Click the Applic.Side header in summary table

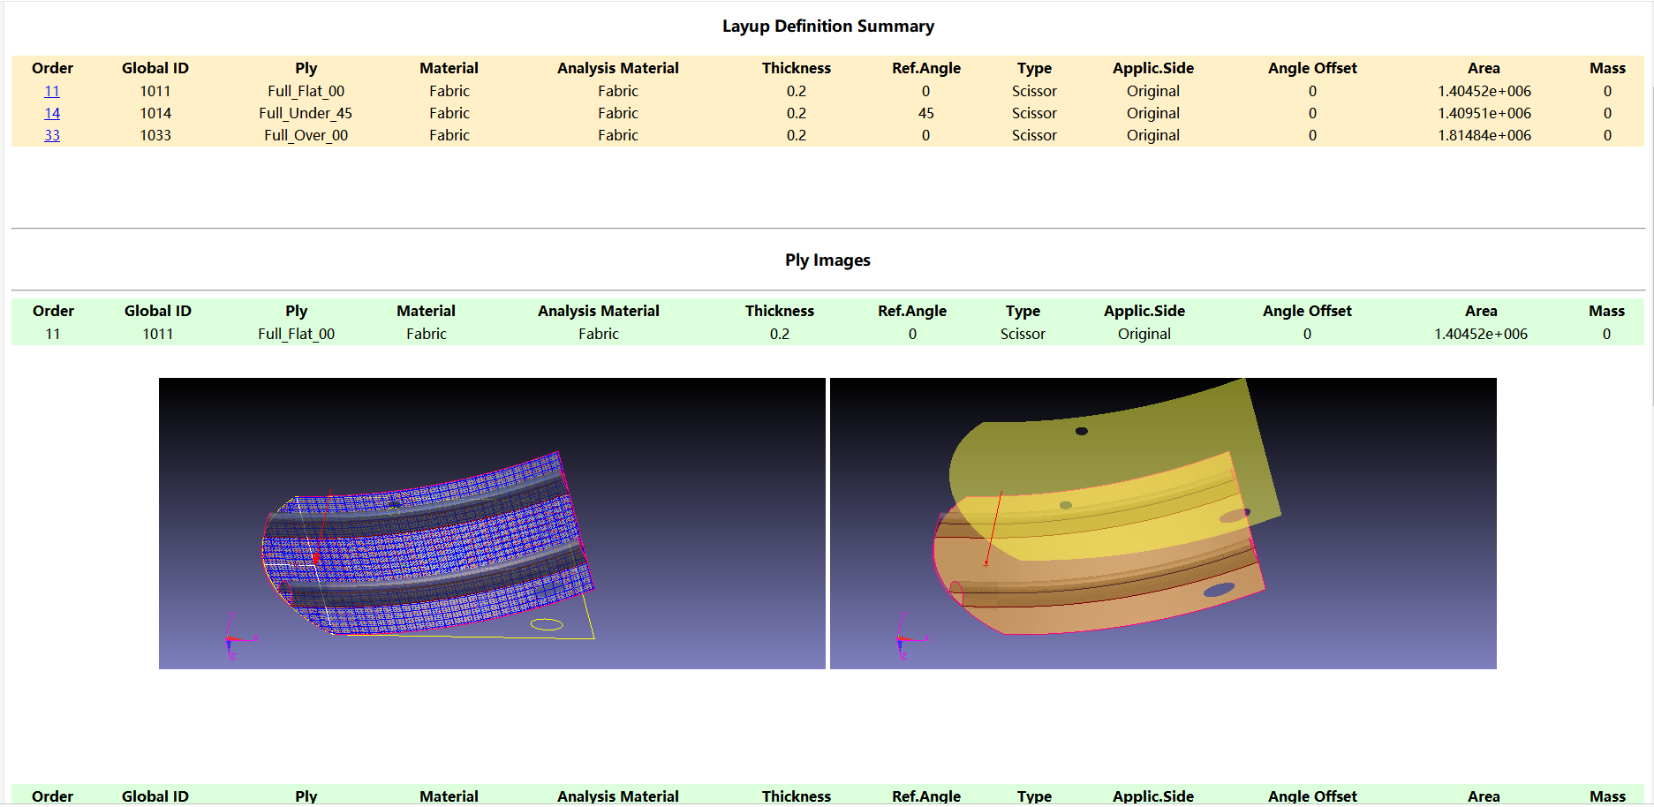[x=1153, y=68]
